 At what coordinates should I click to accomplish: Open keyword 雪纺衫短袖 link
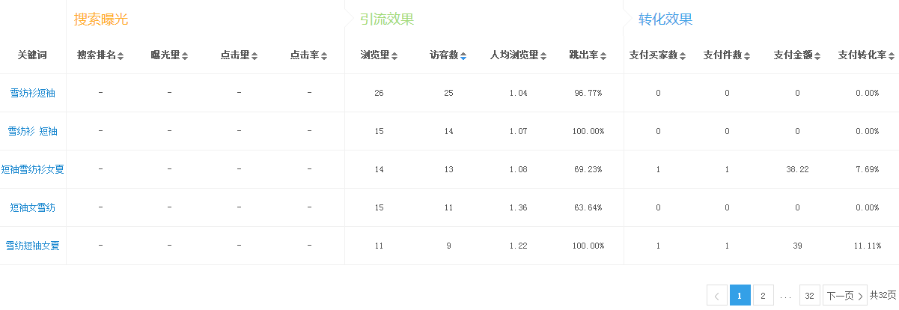point(33,93)
